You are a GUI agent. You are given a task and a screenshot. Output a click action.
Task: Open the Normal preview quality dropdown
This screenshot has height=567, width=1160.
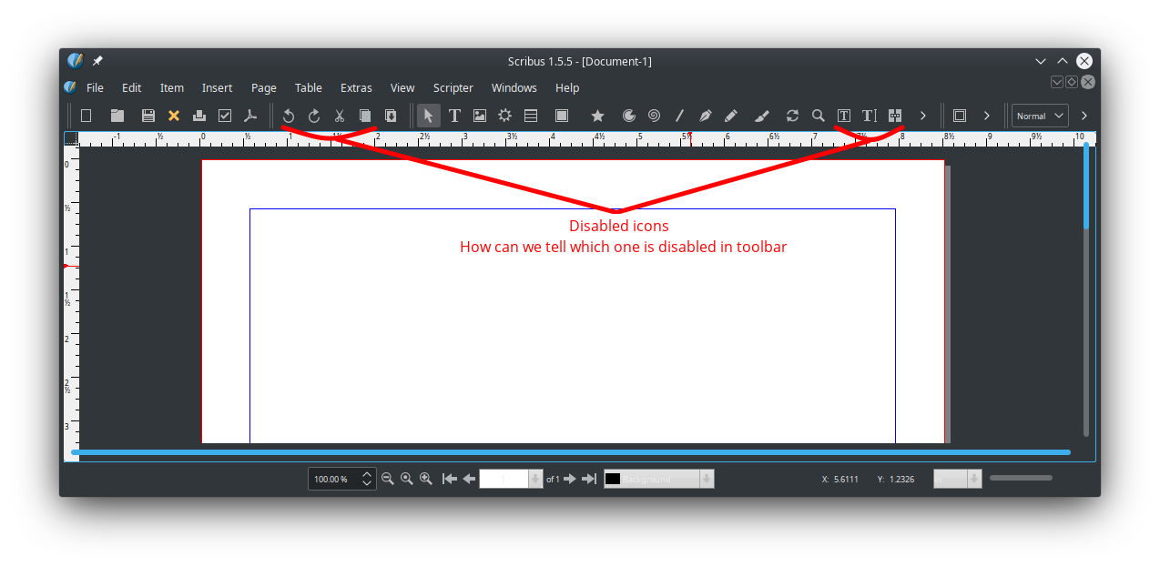(x=1040, y=116)
